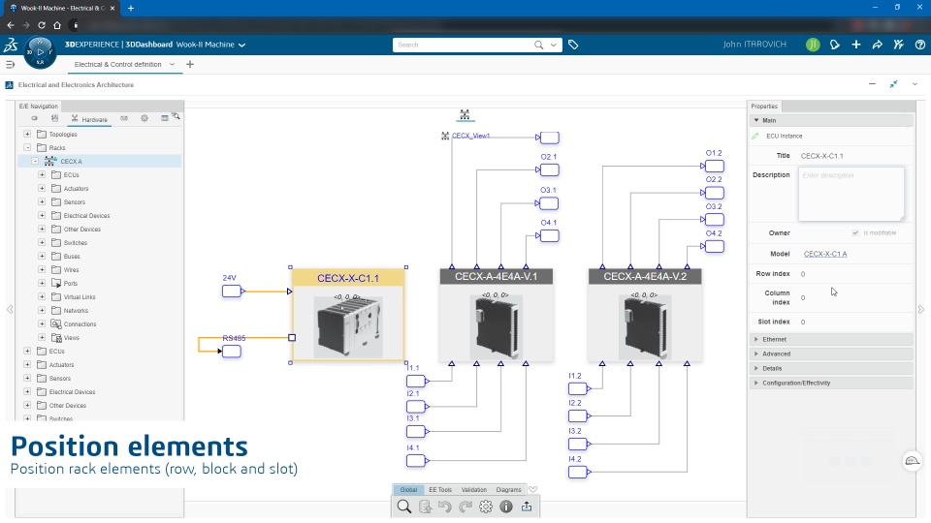Collapse the widget using the minimize dash
Viewport: 931px width, 523px height.
pyautogui.click(x=872, y=84)
